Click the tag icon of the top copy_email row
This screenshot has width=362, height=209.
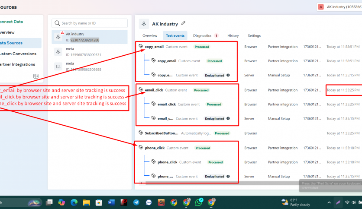coord(141,46)
